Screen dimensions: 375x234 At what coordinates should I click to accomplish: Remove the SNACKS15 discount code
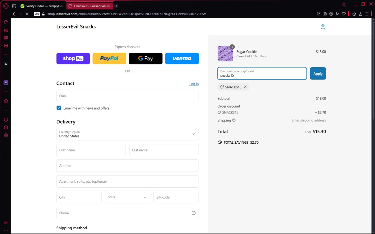point(245,87)
